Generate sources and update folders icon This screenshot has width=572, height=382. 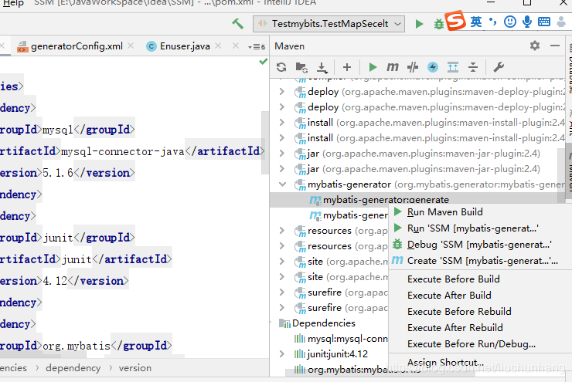(x=301, y=67)
